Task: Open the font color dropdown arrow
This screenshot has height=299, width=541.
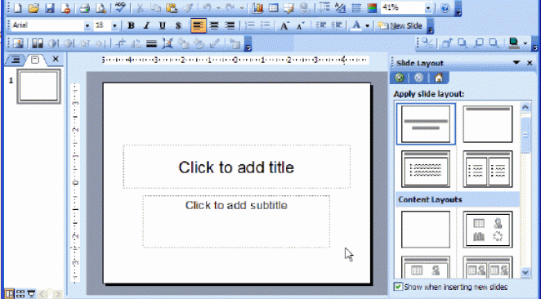Action: pyautogui.click(x=368, y=25)
